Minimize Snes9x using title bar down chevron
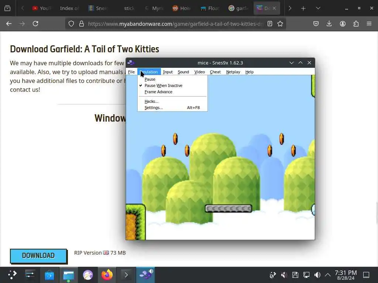 click(292, 63)
